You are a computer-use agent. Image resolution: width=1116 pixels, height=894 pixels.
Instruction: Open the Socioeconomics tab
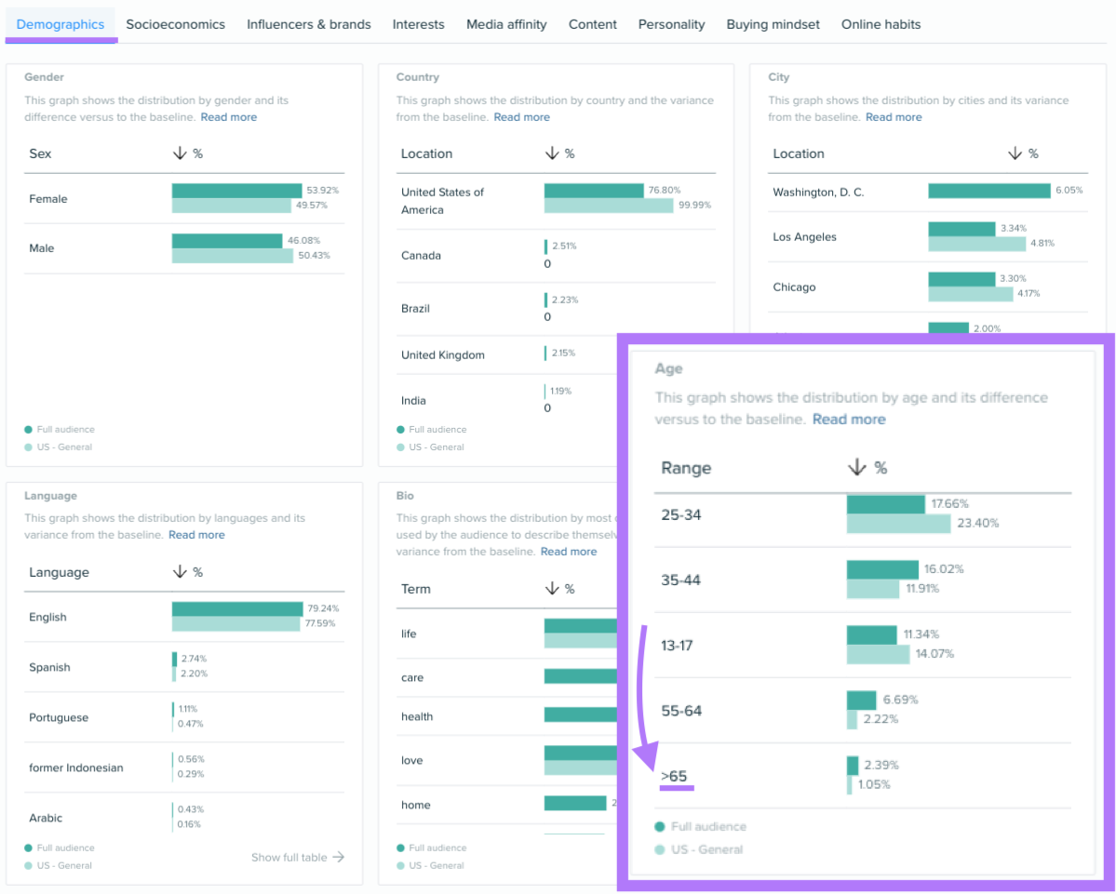click(x=175, y=24)
